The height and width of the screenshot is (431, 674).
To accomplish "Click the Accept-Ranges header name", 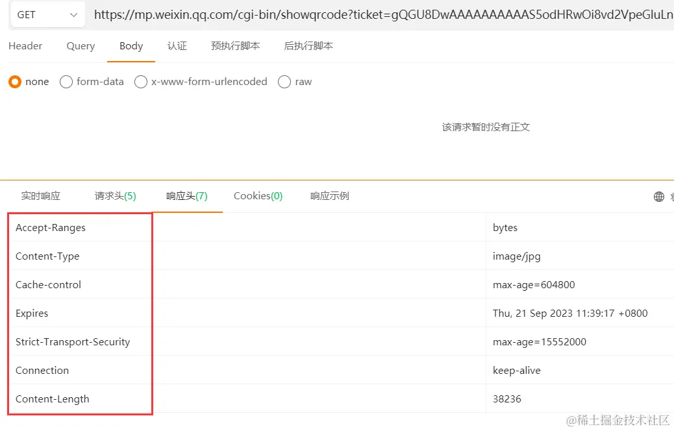I will 51,228.
